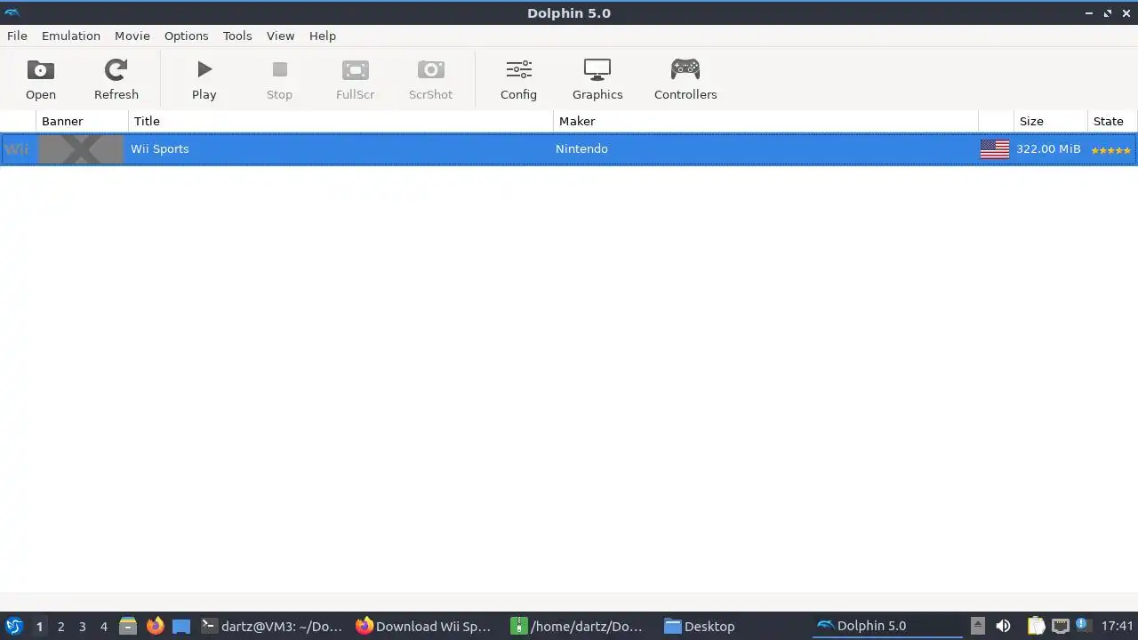This screenshot has width=1138, height=640.
Task: Minimize the Dolphin window
Action: click(x=1089, y=13)
